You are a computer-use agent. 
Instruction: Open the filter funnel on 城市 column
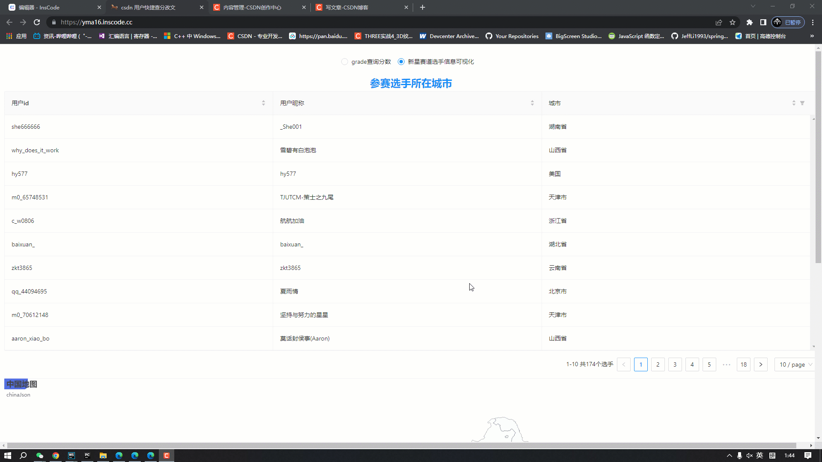click(802, 103)
